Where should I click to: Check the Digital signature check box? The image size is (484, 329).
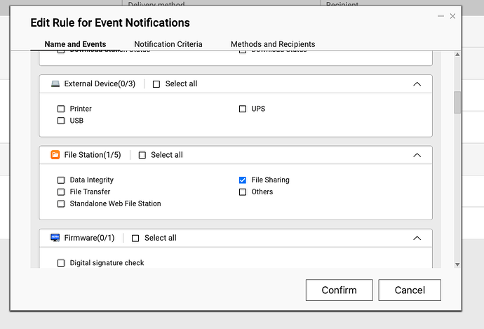[61, 263]
